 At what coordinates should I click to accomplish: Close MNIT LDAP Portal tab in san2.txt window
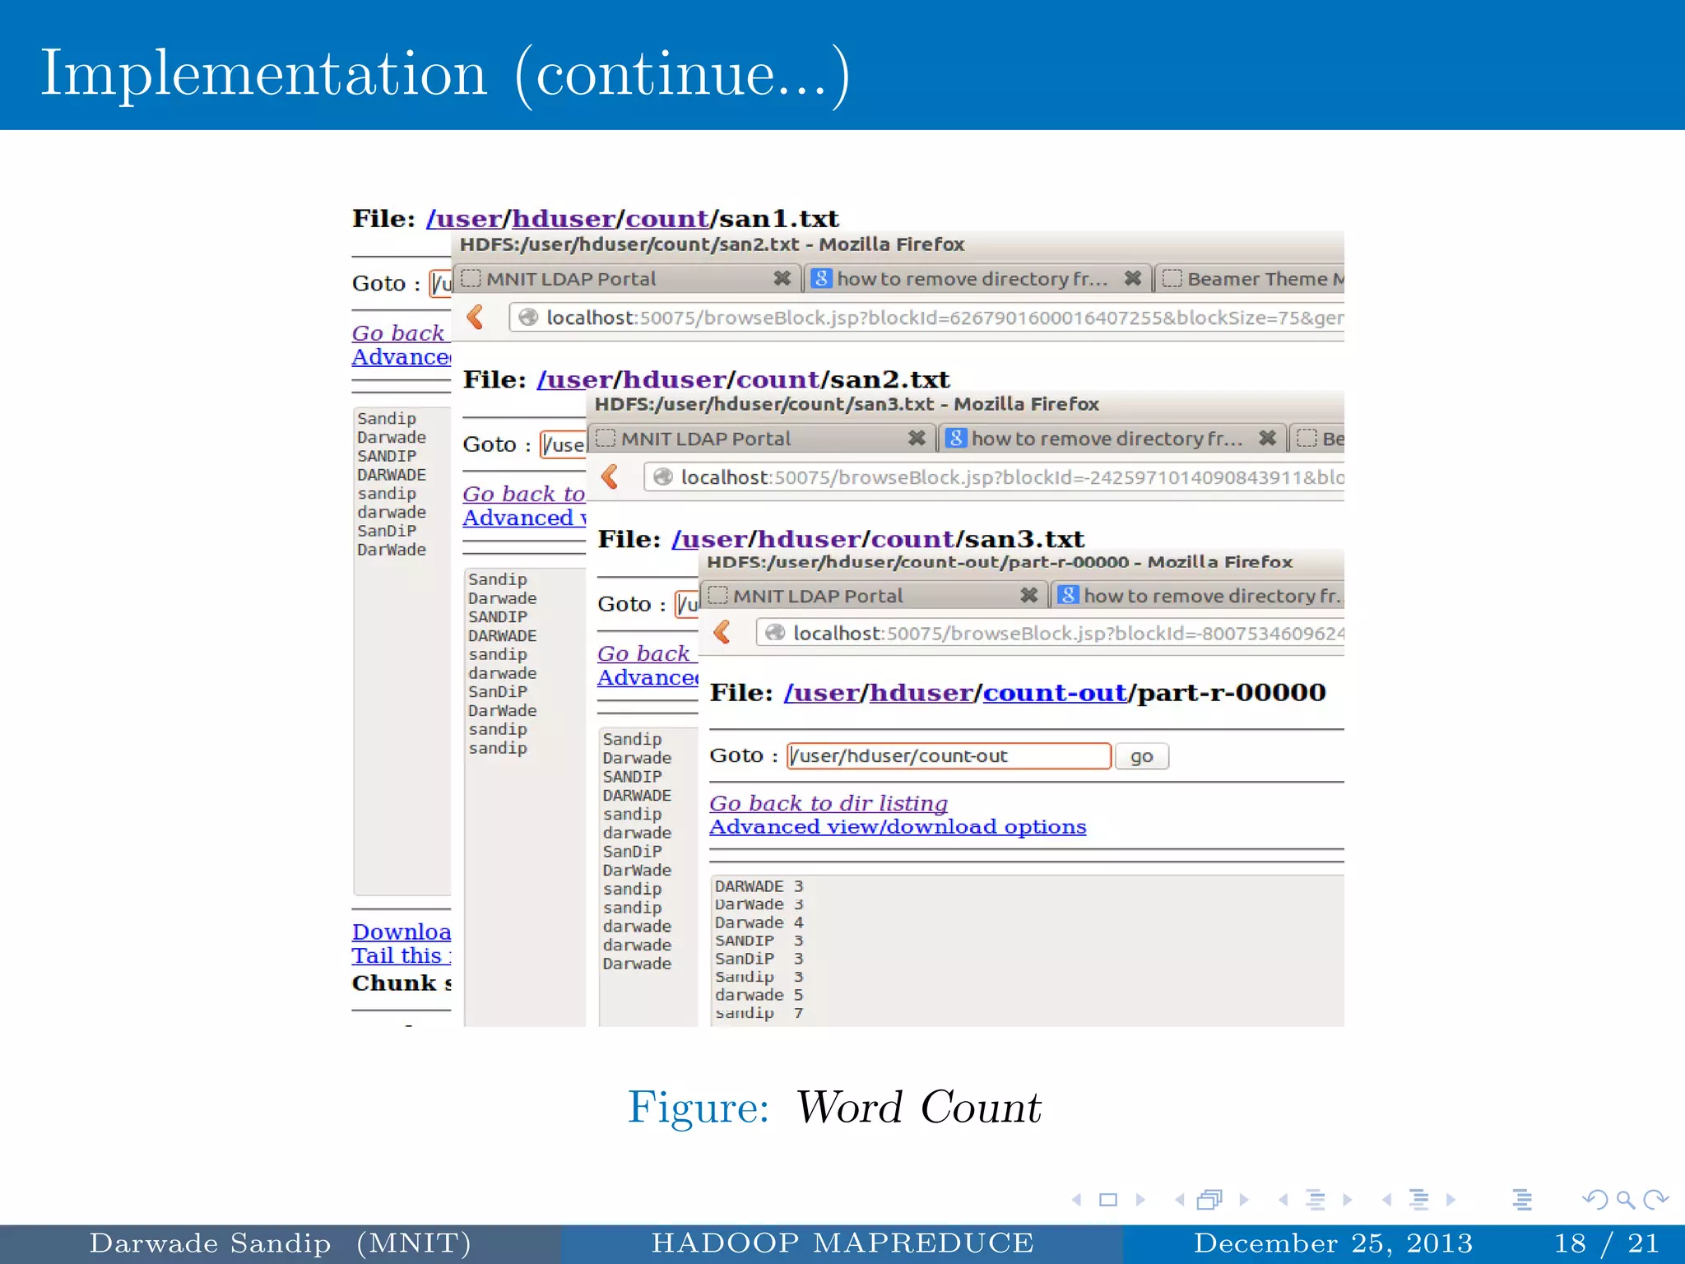pos(782,278)
